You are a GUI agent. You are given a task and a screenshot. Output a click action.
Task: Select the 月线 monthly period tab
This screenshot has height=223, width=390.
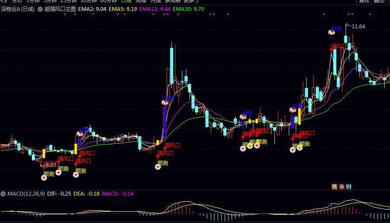tap(156, 1)
